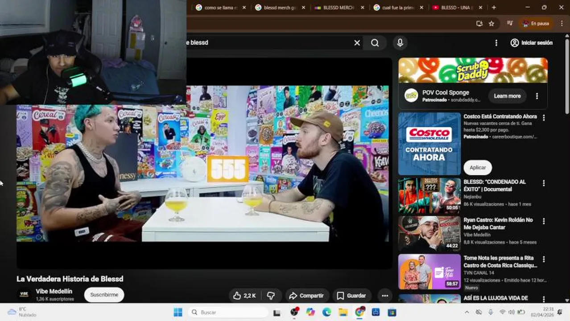Screen dimensions: 570x321
Task: Clear the YouTube search box text
Action: tap(357, 43)
